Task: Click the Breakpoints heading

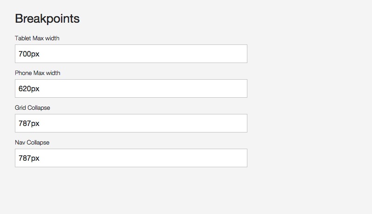Action: 47,19
